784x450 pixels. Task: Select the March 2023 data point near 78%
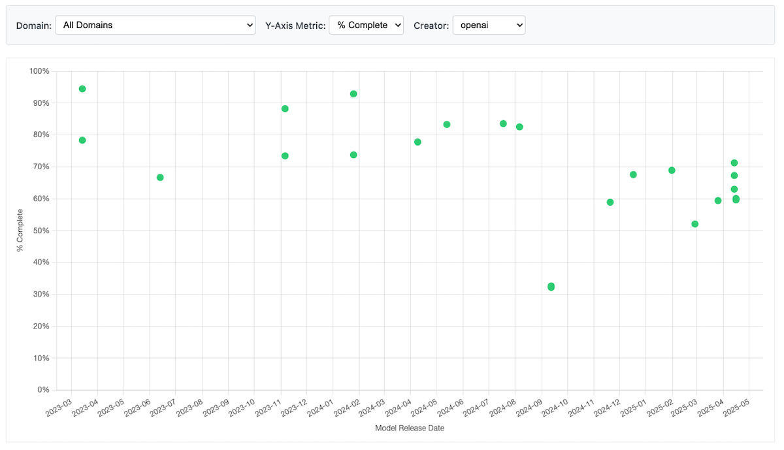pyautogui.click(x=82, y=140)
